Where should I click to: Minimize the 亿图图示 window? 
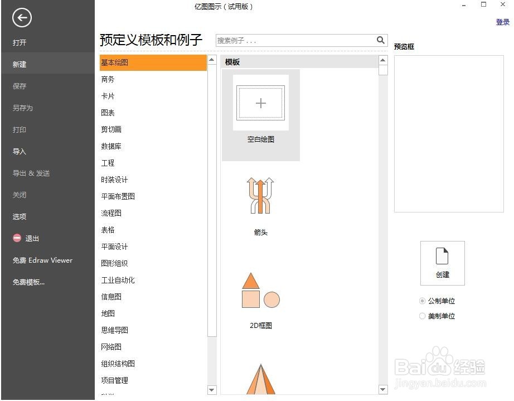pyautogui.click(x=464, y=5)
